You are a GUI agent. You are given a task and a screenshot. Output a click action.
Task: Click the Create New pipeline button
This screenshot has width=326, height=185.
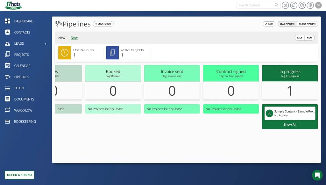point(103,24)
